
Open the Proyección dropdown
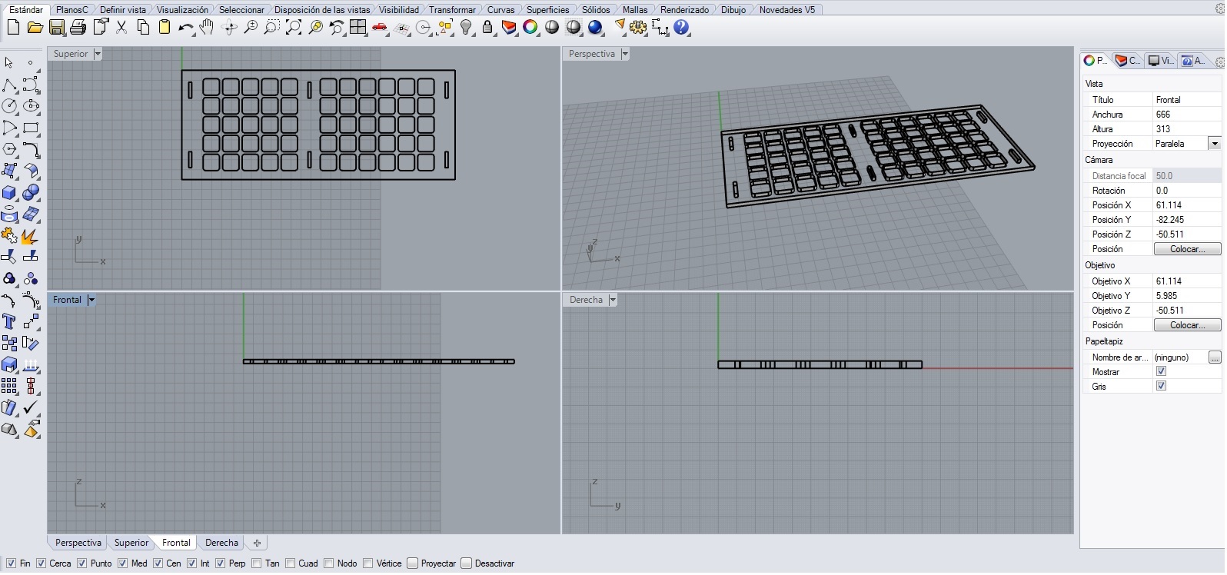[x=1215, y=144]
